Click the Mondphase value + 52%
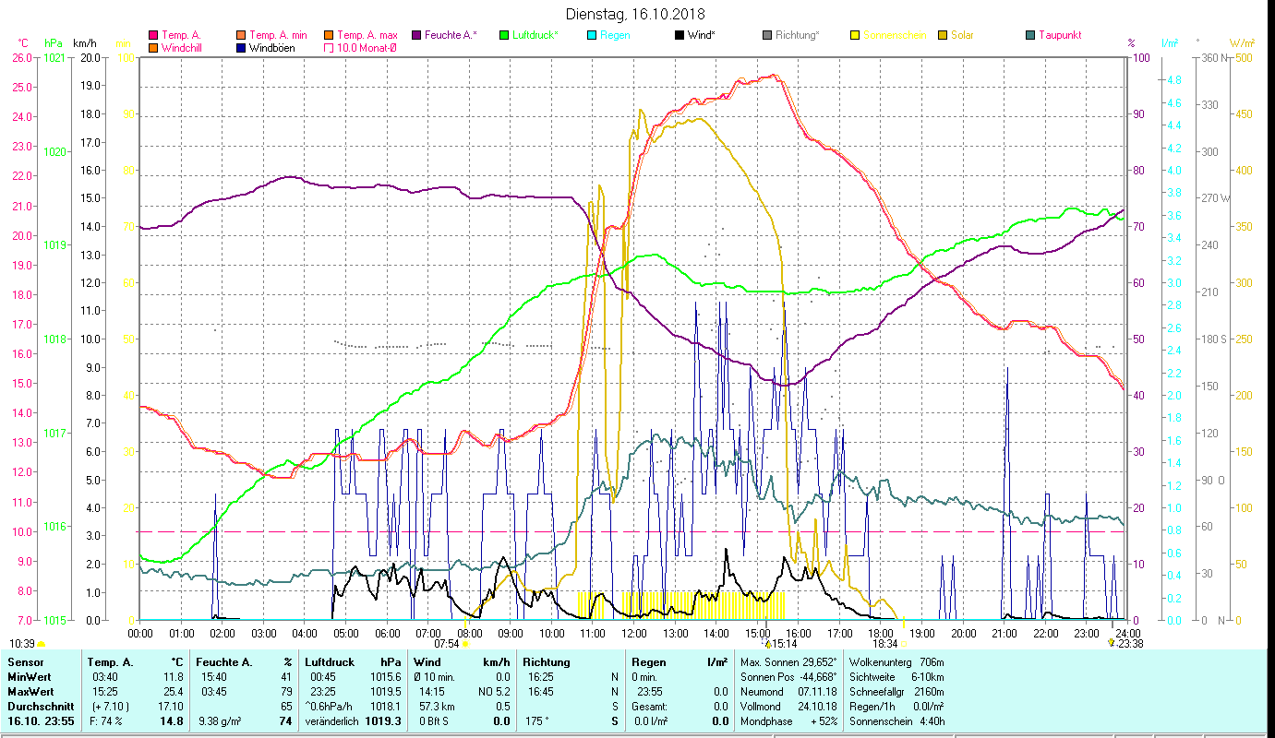This screenshot has width=1275, height=738. 823,720
